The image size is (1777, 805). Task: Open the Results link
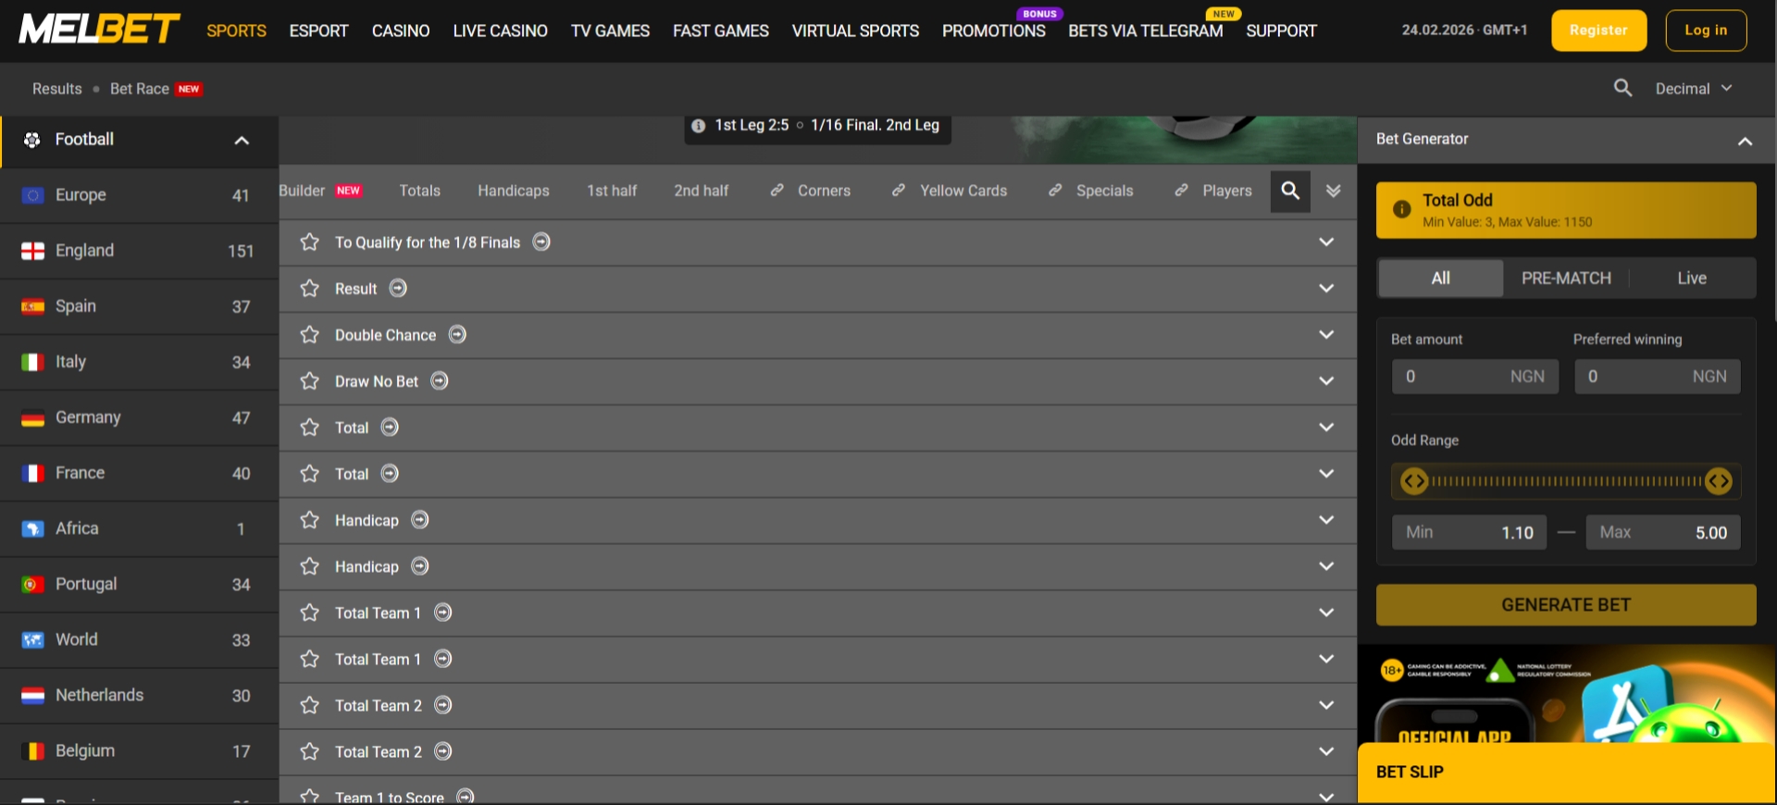point(57,89)
